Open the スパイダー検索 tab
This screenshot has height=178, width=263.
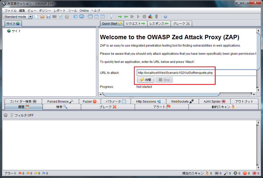tap(23, 101)
